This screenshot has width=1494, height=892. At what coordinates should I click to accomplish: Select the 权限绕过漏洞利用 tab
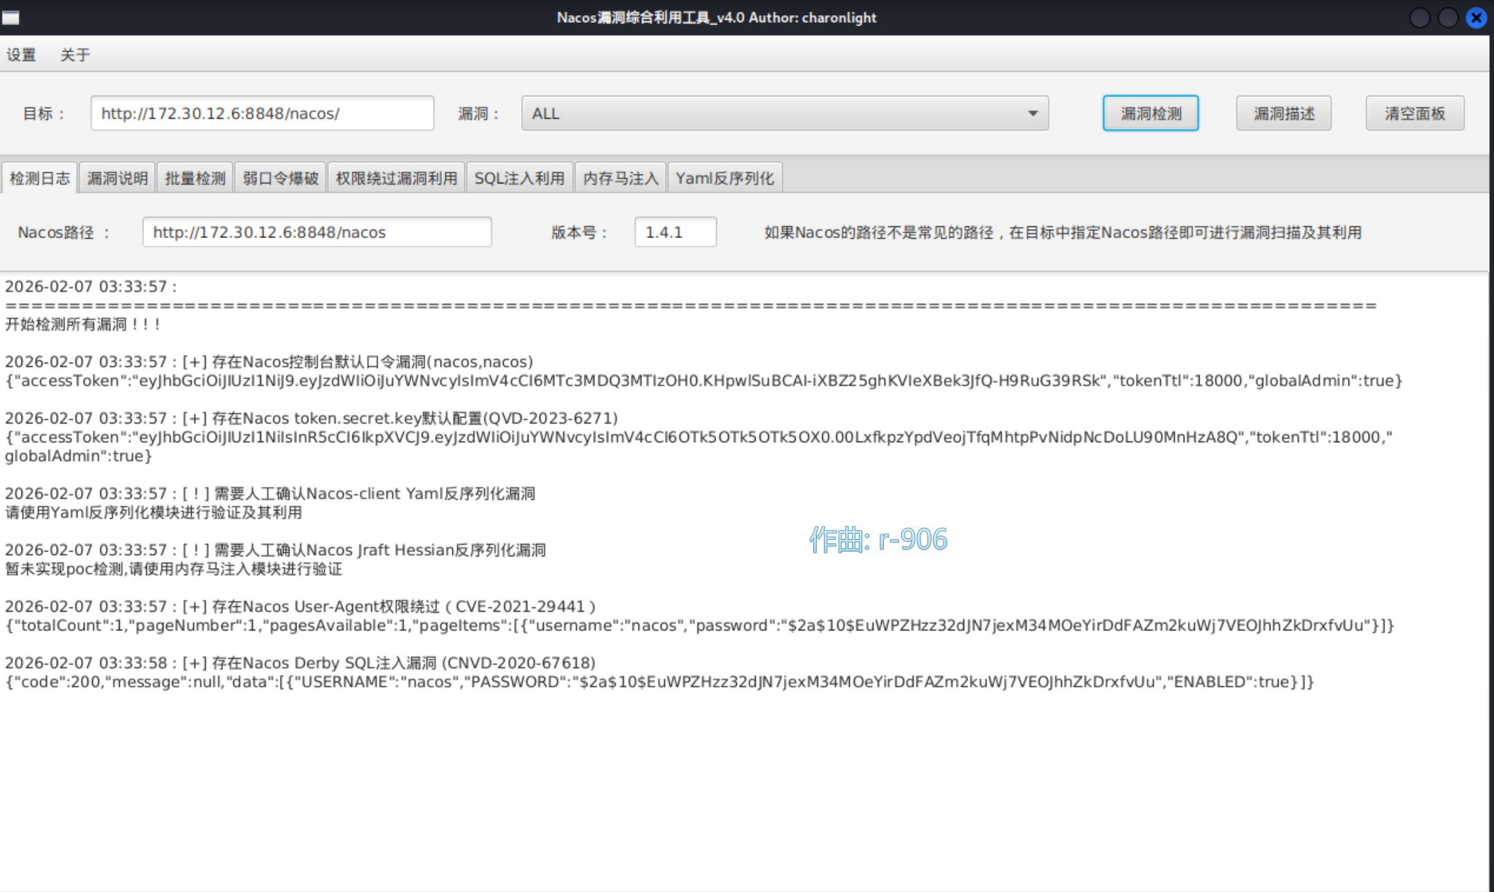(x=396, y=179)
